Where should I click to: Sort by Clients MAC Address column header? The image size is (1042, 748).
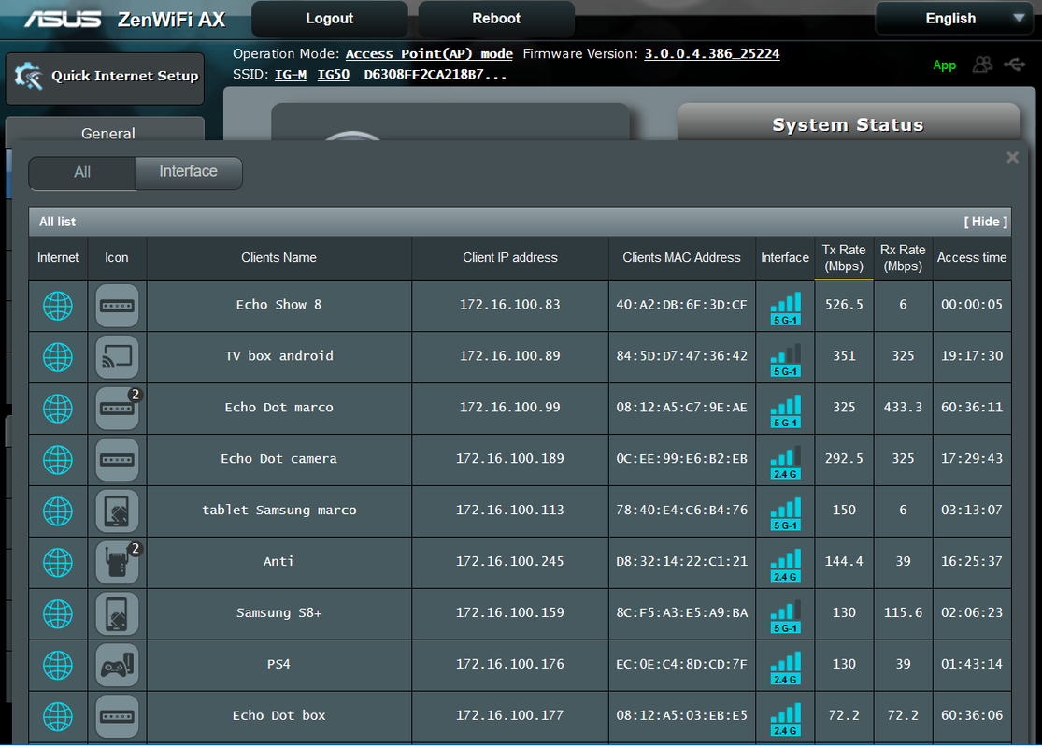(682, 258)
